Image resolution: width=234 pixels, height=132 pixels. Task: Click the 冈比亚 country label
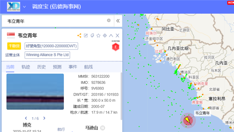(168, 29)
